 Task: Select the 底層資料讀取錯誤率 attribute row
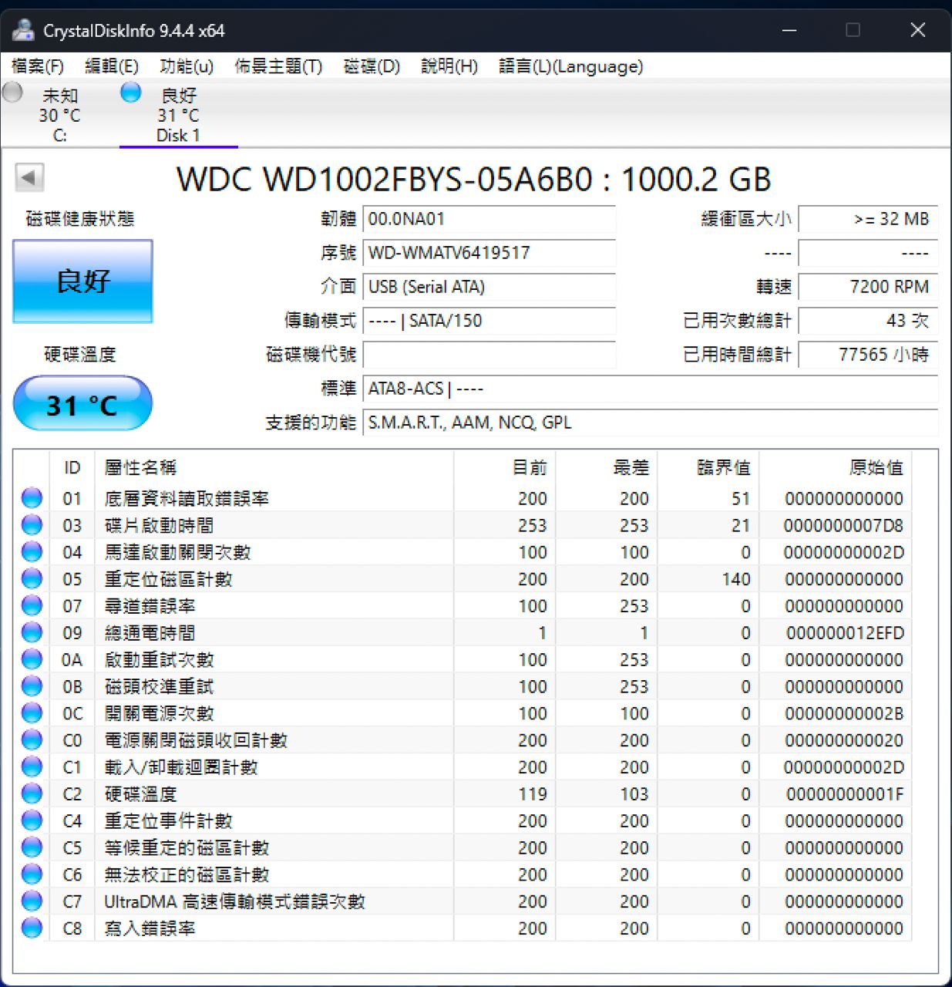463,498
